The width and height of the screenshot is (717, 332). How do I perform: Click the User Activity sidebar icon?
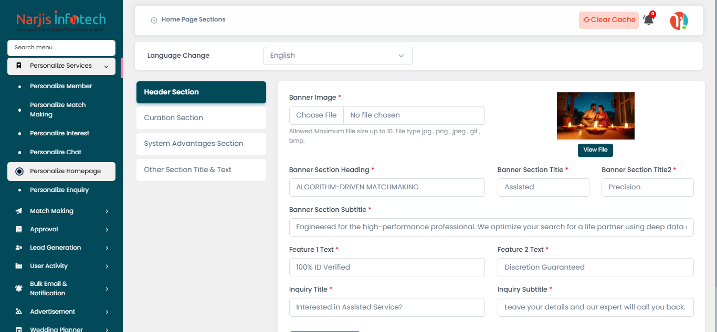[x=19, y=266]
